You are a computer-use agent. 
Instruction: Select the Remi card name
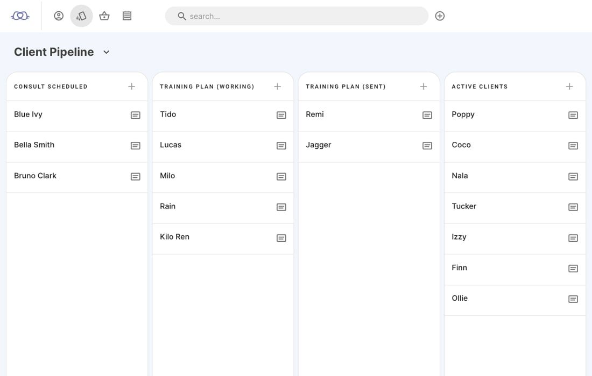315,114
